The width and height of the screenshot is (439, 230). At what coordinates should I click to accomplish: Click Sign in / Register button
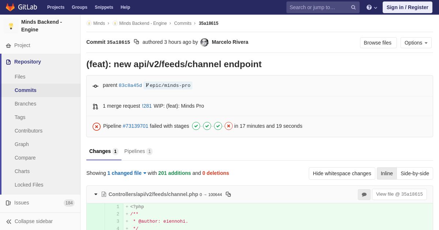(x=408, y=7)
